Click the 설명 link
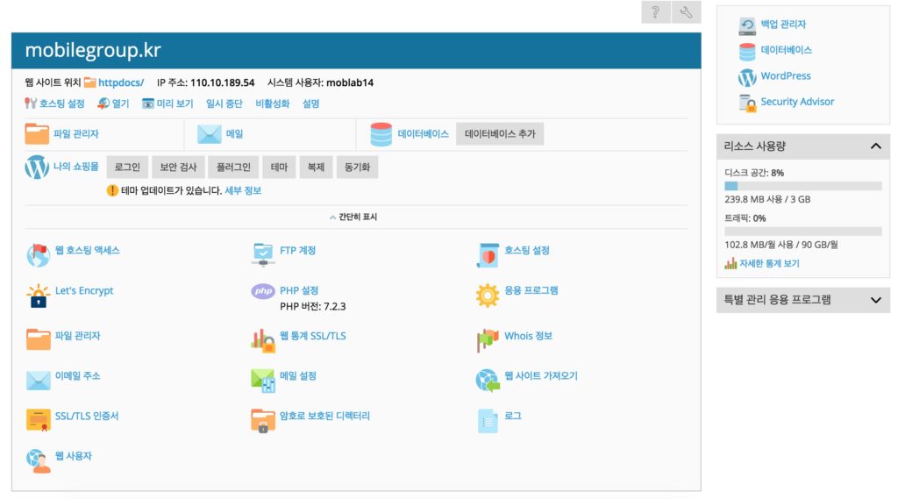Image resolution: width=898 pixels, height=499 pixels. point(310,103)
